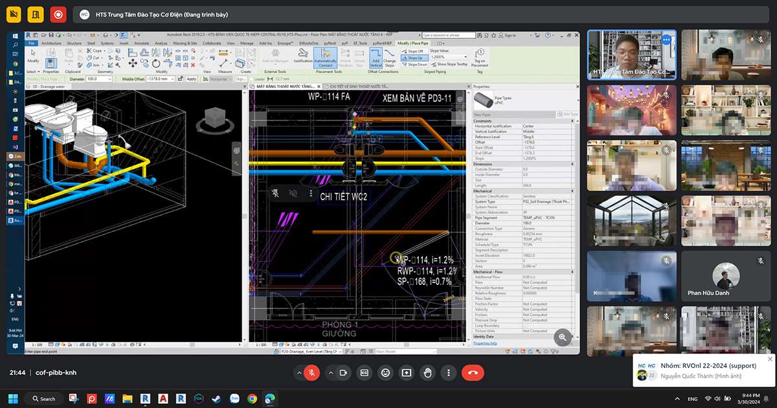Leave the call with the red button

[473, 372]
